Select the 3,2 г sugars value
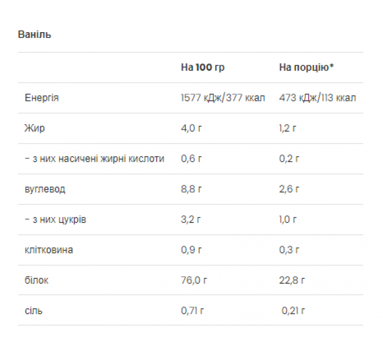This screenshot has height=355, width=383. tap(190, 220)
